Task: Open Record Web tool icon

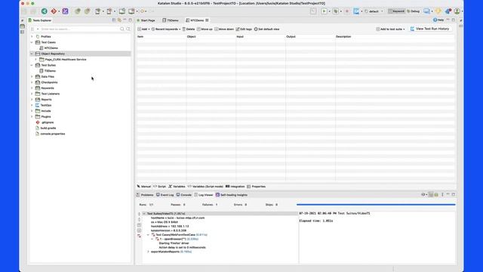Action: point(88,11)
